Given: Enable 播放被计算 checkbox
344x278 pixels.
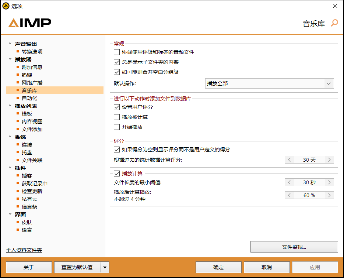Looking at the screenshot, I should pyautogui.click(x=117, y=117).
